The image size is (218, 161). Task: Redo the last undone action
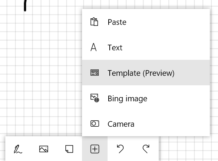click(146, 149)
